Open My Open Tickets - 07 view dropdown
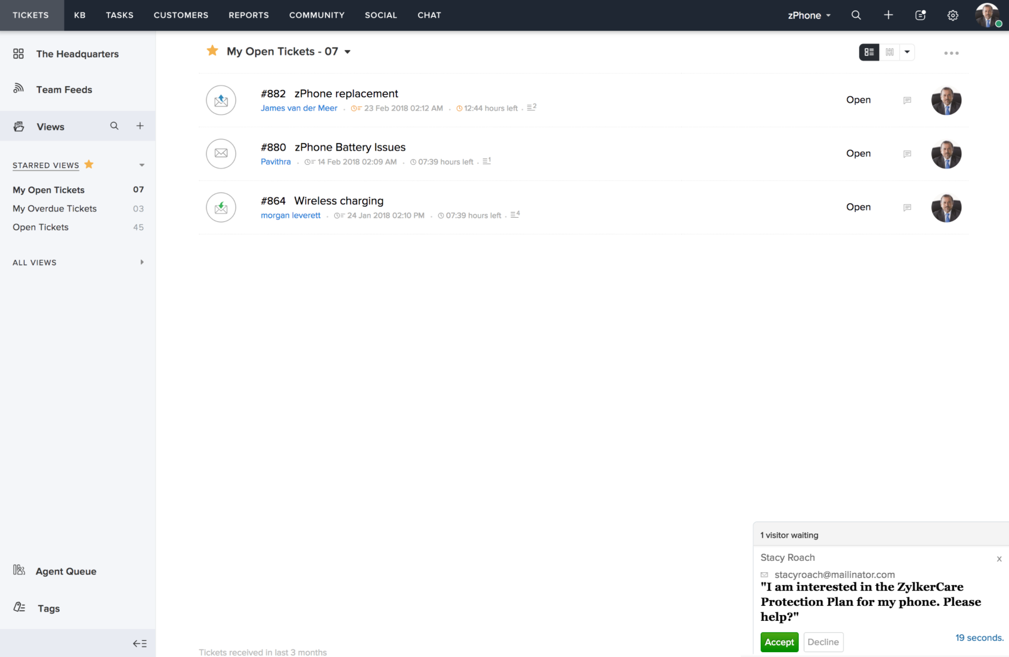This screenshot has height=657, width=1009. (x=347, y=52)
